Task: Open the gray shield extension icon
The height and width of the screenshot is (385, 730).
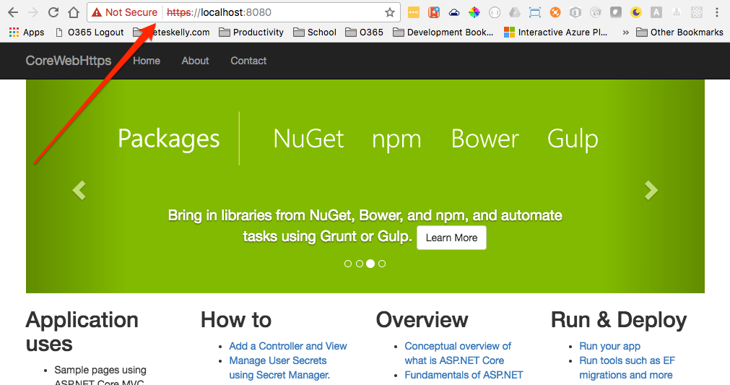Action: [616, 12]
